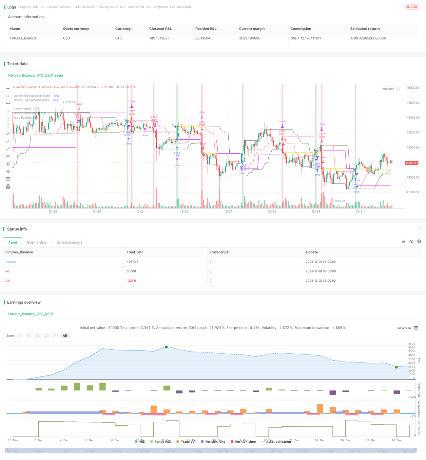The height and width of the screenshot is (460, 426).
Task: Select the vertical segment drawing tool
Action: (8, 126)
